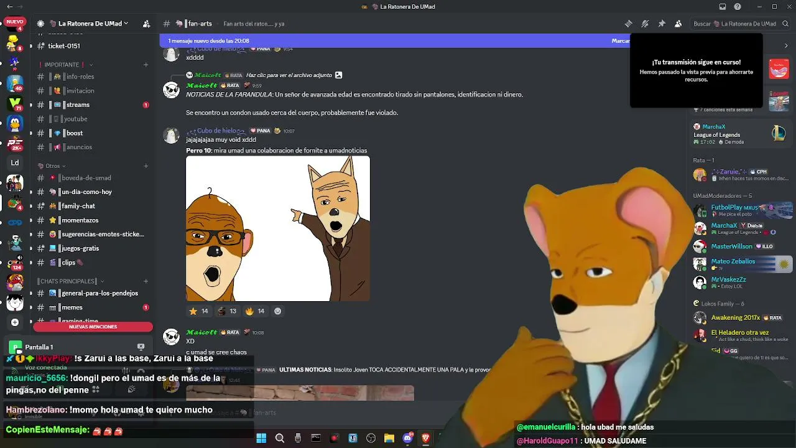Open the juegos-gratis channel

click(x=93, y=248)
